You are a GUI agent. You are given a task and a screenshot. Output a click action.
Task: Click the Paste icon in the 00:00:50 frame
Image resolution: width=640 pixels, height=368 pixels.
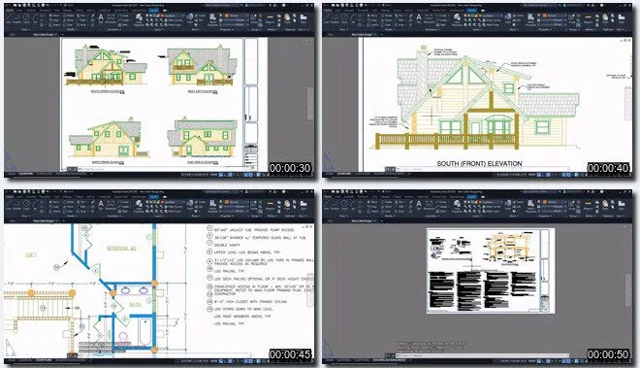(605, 204)
